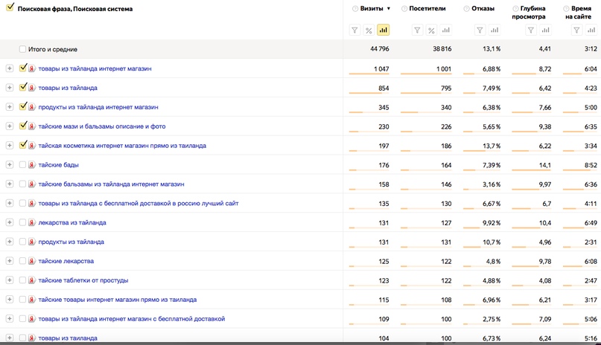Toggle the percent icon under Визиты
Image resolution: width=601 pixels, height=345 pixels.
(x=369, y=30)
